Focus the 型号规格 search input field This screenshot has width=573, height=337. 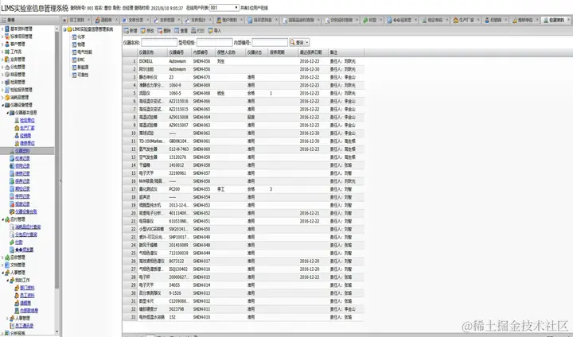(x=215, y=42)
